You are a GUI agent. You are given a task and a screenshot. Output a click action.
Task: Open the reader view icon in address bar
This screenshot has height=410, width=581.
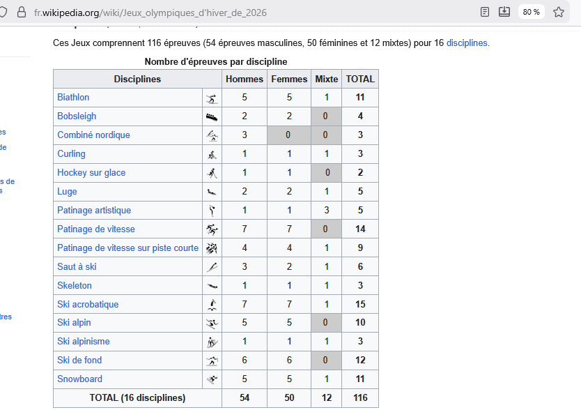coord(485,12)
